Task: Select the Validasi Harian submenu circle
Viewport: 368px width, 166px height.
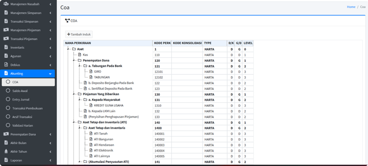Action: (x=8, y=126)
